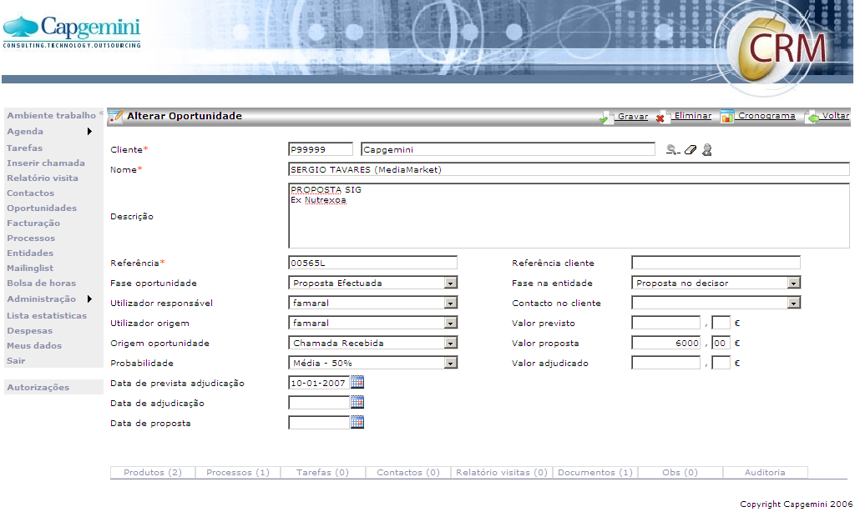The height and width of the screenshot is (517, 855).
Task: Switch to the Contactos (0) tab
Action: (407, 472)
